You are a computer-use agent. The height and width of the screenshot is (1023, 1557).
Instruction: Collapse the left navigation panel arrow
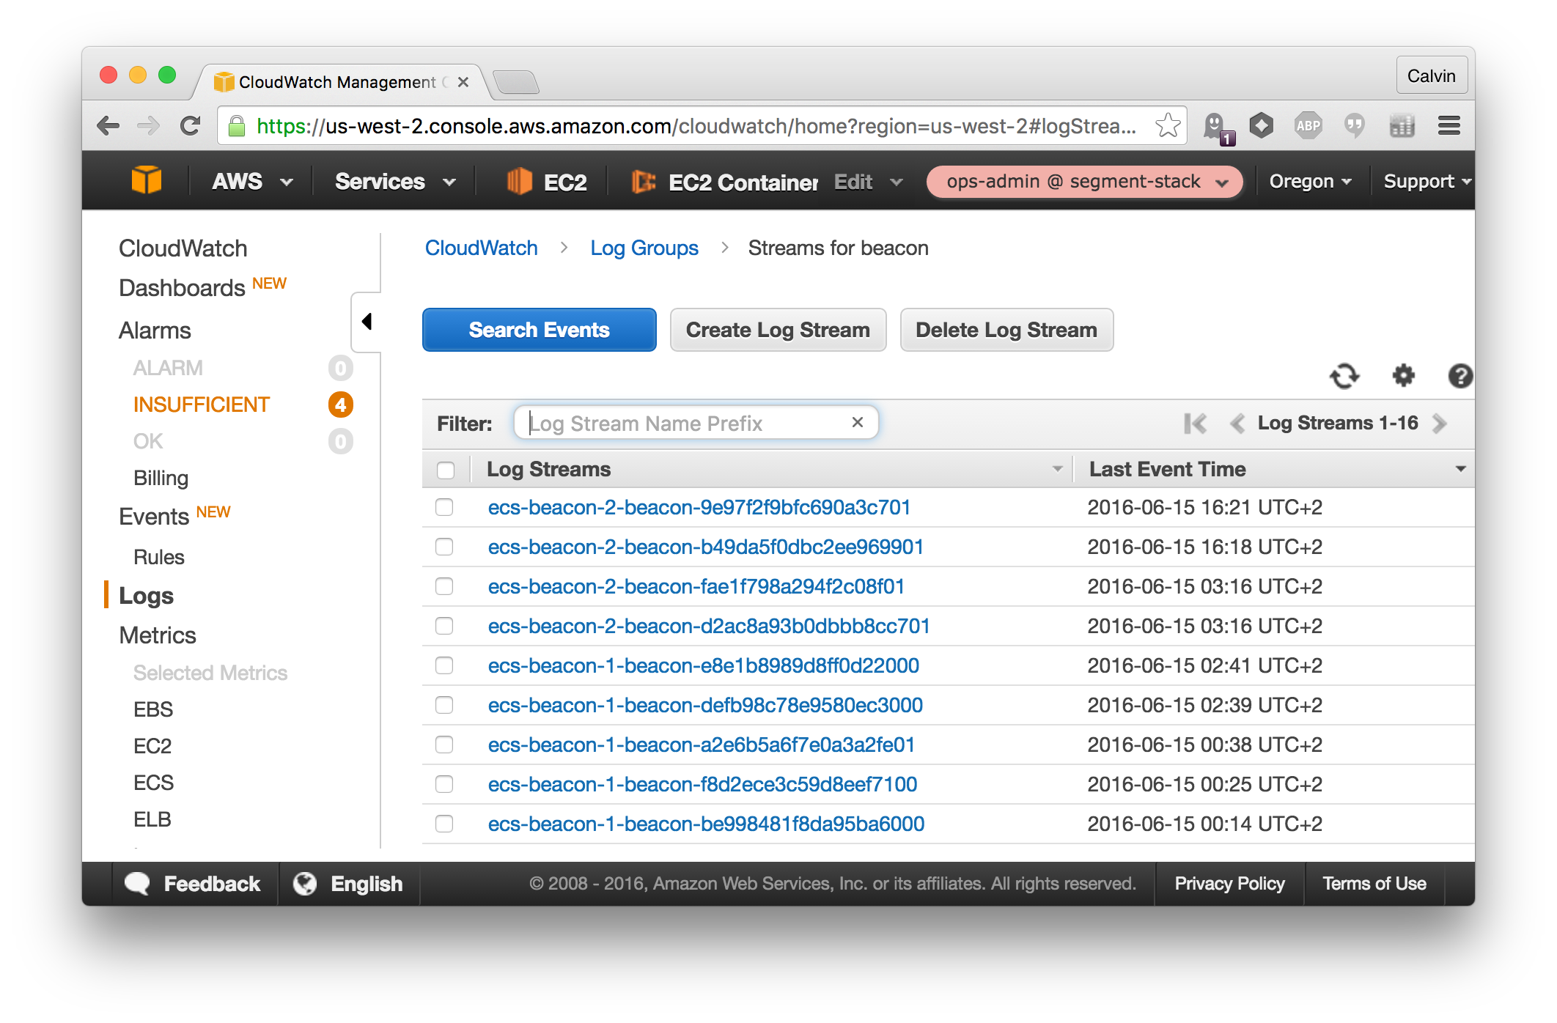pos(367,322)
